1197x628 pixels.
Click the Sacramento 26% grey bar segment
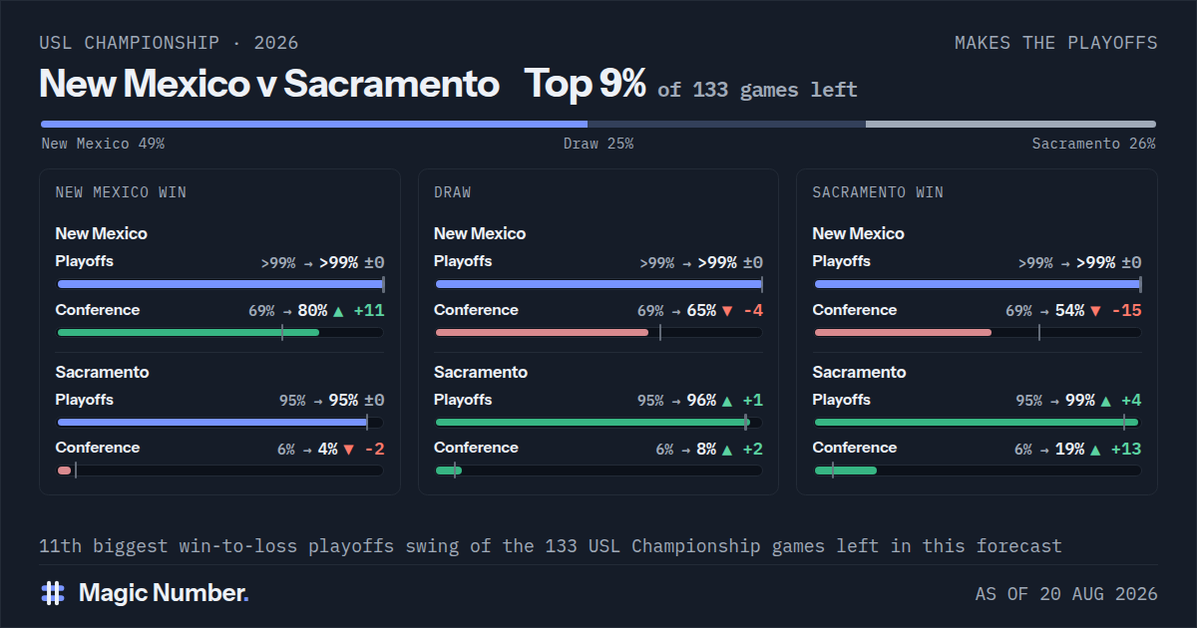point(1011,125)
